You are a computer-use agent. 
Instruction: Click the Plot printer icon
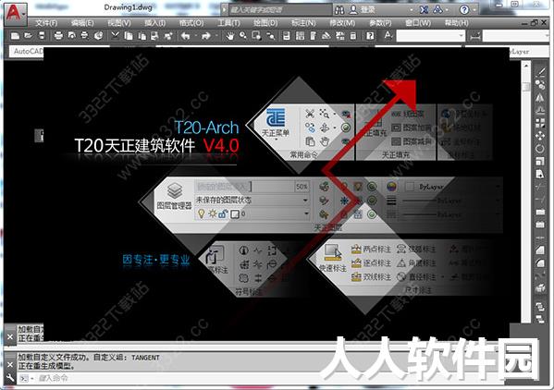(x=58, y=36)
